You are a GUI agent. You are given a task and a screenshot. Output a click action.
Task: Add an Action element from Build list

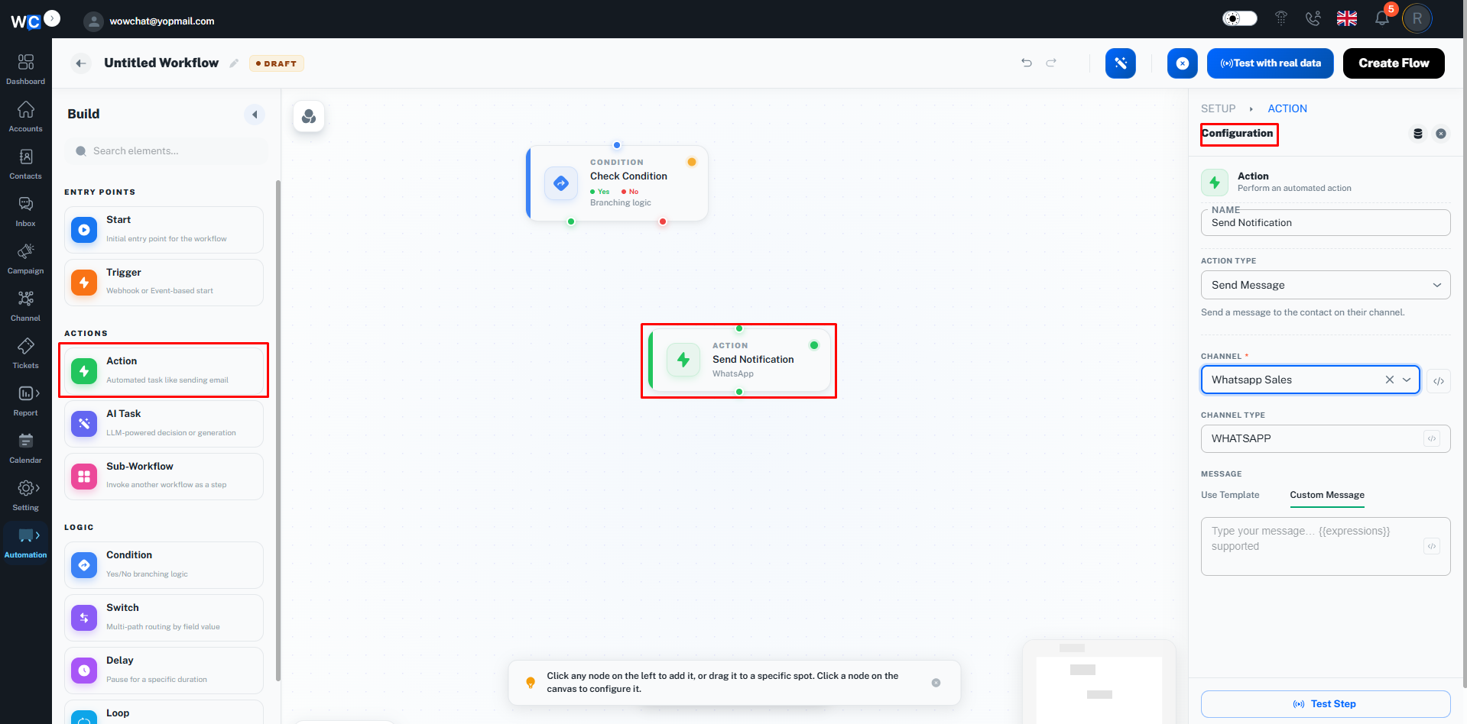click(x=164, y=371)
